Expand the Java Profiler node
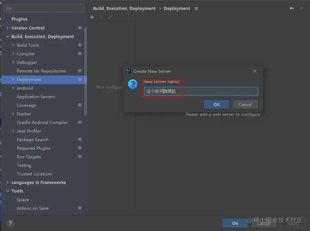The height and width of the screenshot is (231, 310). tap(13, 131)
